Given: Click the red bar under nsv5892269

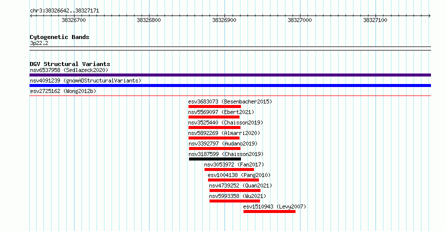Looking at the screenshot, I should (214, 138).
